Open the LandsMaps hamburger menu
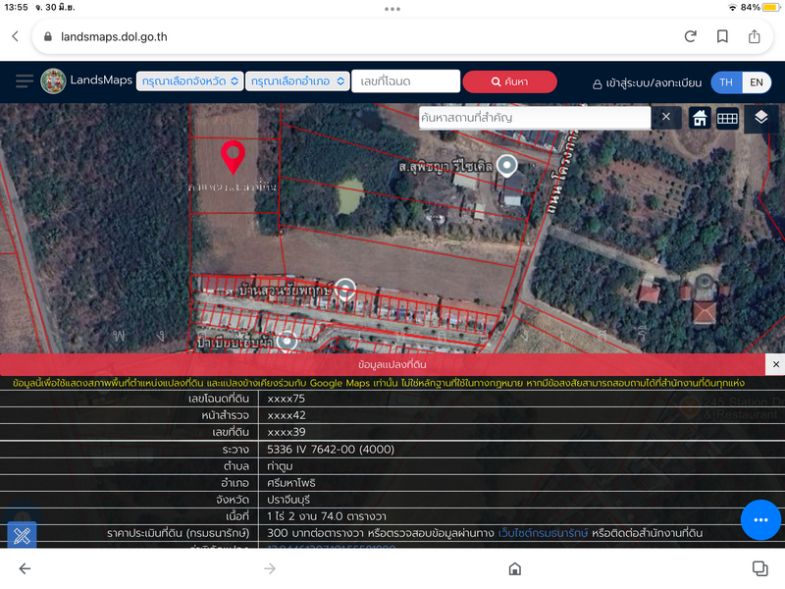 coord(25,81)
